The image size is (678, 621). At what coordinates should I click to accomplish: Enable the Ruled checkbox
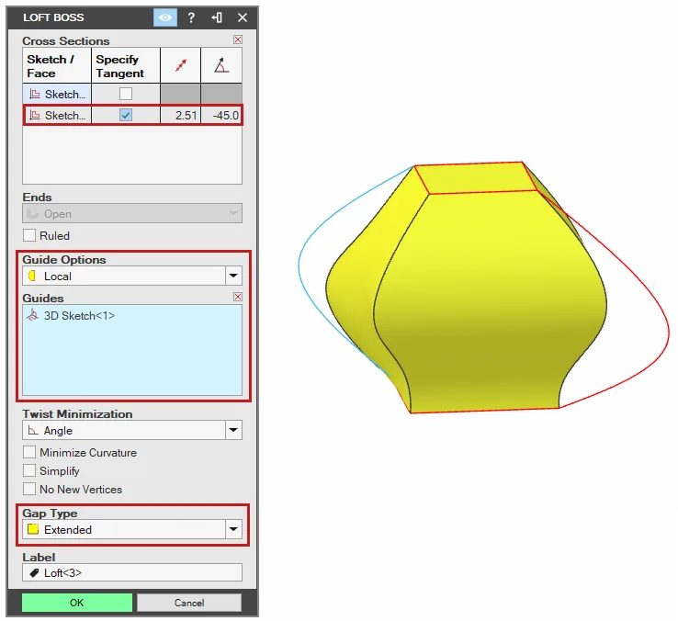click(29, 236)
